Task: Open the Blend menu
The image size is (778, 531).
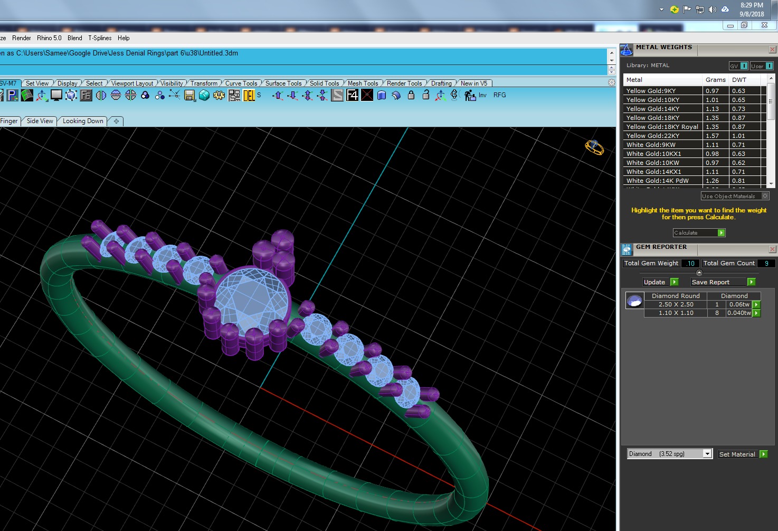Action: point(75,38)
